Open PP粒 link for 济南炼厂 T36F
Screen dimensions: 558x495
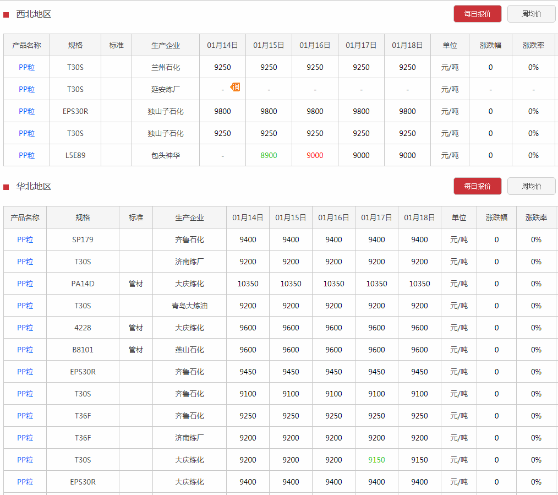click(x=25, y=438)
